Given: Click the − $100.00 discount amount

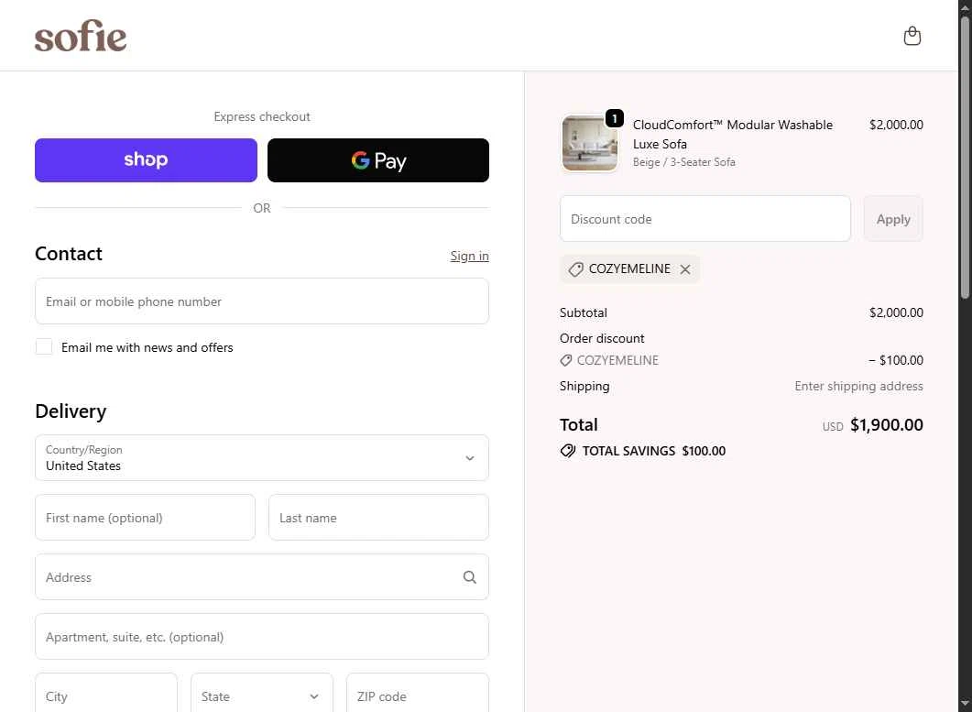Looking at the screenshot, I should pos(896,360).
